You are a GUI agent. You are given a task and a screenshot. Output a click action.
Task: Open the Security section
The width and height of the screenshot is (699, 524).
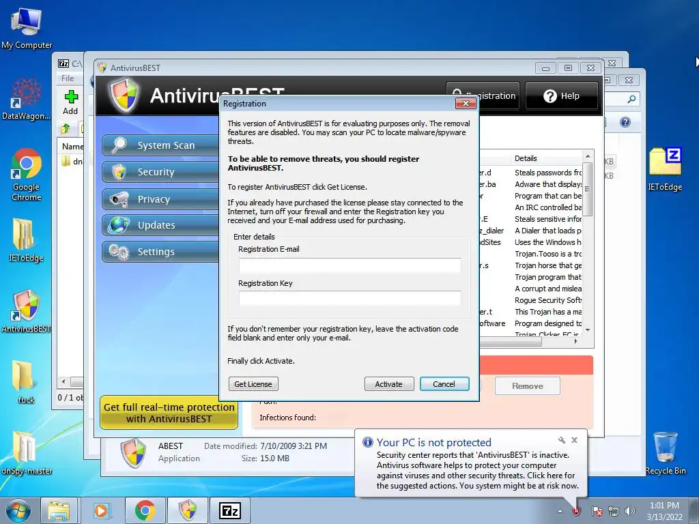pos(160,172)
